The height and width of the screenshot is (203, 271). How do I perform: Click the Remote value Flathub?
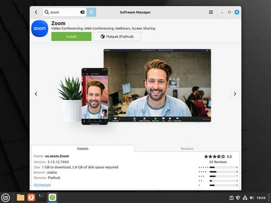(54, 178)
